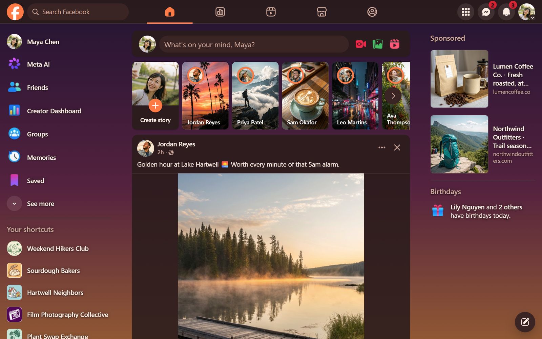Click the Facebook logo

pos(15,12)
